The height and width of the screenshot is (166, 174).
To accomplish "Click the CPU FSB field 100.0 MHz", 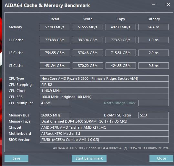I will [x=104, y=97].
